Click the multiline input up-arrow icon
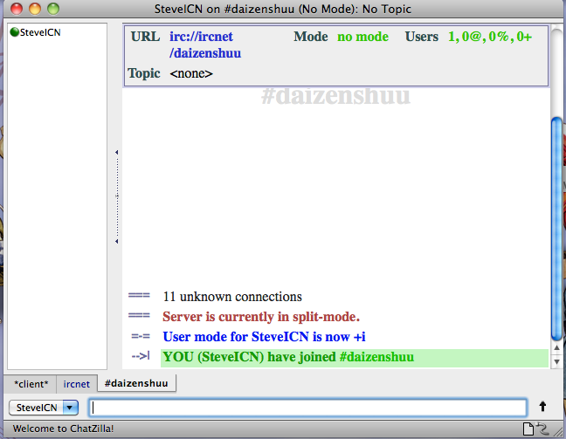The image size is (566, 439). pyautogui.click(x=542, y=407)
